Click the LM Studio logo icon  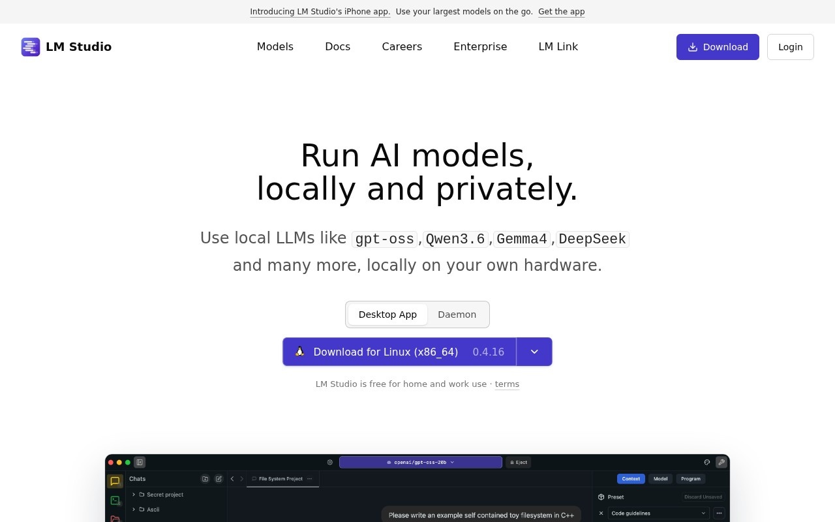31,47
